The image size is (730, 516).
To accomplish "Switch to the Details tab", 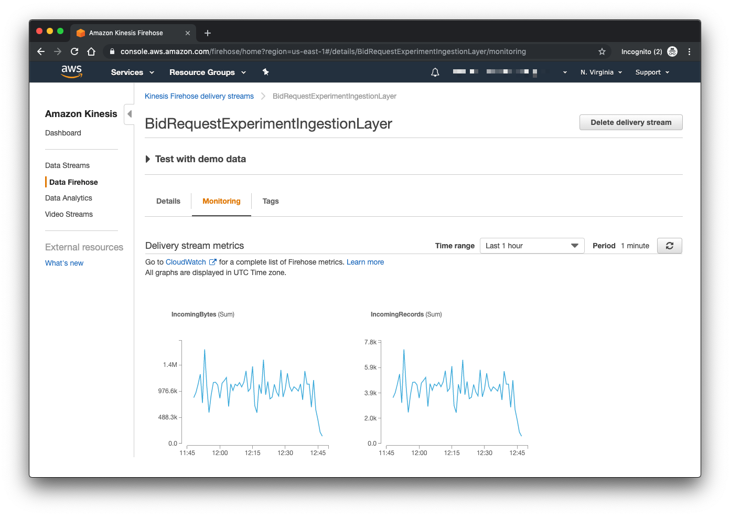I will coord(168,201).
